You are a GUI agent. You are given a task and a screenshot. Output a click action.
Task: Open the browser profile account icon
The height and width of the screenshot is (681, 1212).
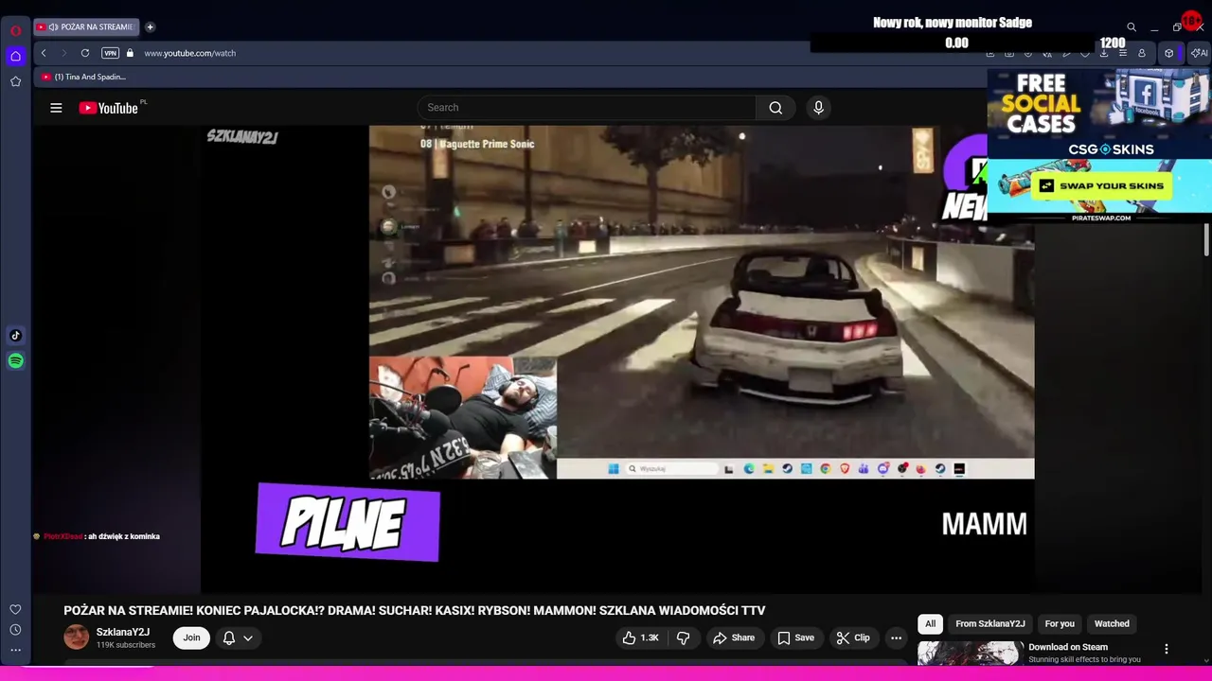point(1142,53)
